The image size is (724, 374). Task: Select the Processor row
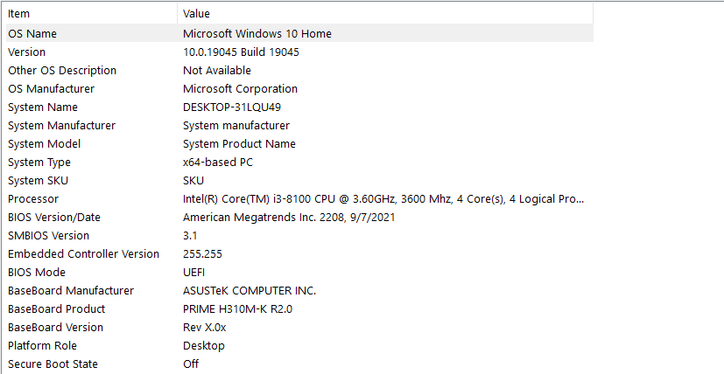[x=34, y=199]
